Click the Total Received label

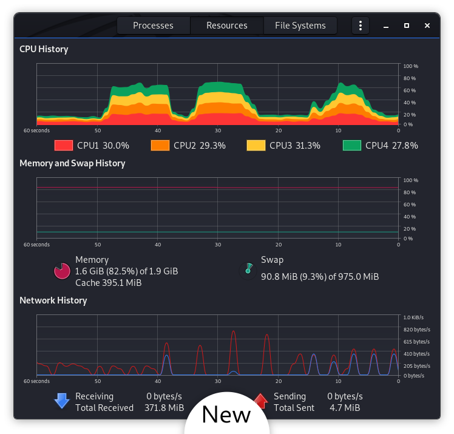(104, 408)
